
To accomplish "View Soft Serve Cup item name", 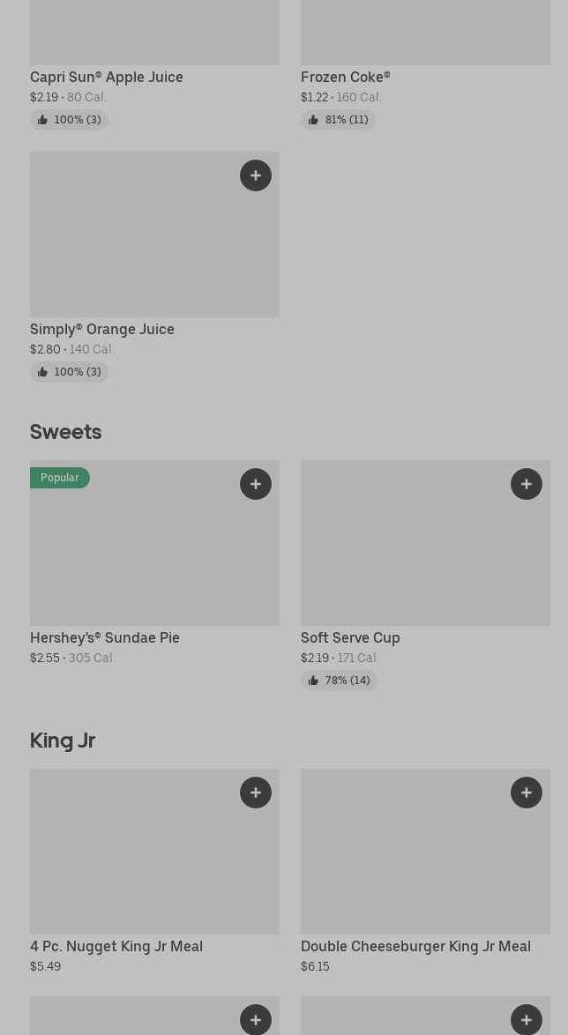I will coord(350,638).
